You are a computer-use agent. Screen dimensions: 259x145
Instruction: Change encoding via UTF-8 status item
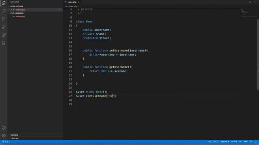tap(234, 141)
